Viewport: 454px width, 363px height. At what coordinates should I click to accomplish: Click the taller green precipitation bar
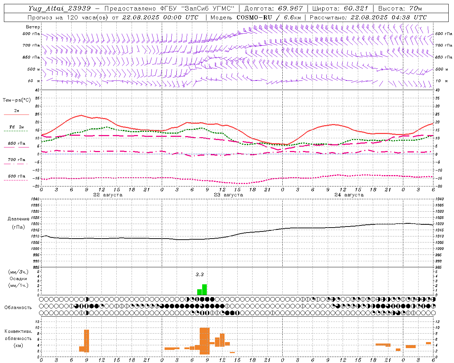point(204,290)
